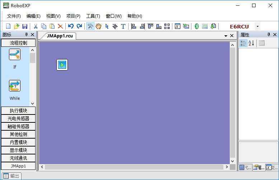Open the 帮助(H) menu
The image size is (279, 180).
click(x=135, y=16)
